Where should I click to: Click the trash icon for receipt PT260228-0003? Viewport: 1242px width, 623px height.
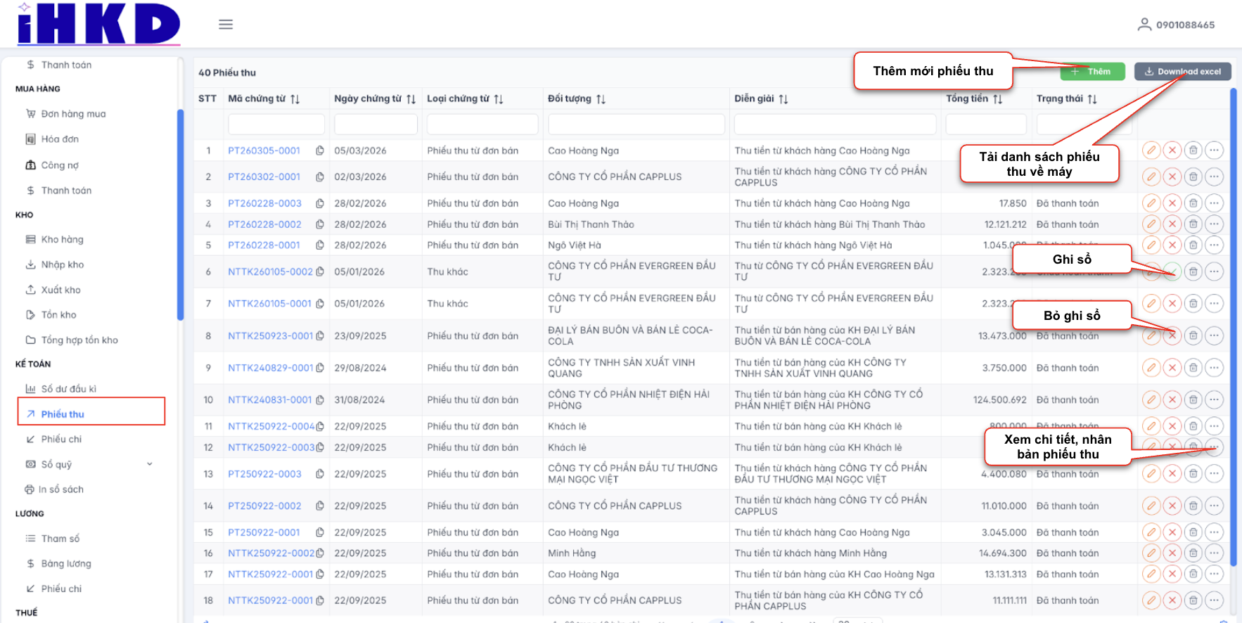click(1193, 203)
